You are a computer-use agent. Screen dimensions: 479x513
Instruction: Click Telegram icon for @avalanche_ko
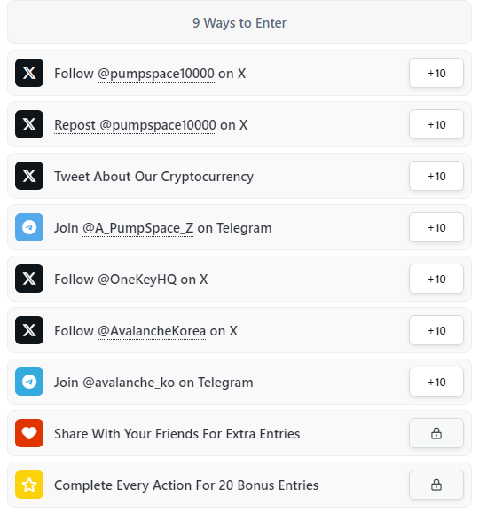(x=29, y=382)
